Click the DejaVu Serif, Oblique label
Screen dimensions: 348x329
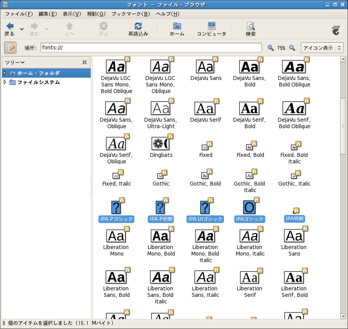[116, 158]
